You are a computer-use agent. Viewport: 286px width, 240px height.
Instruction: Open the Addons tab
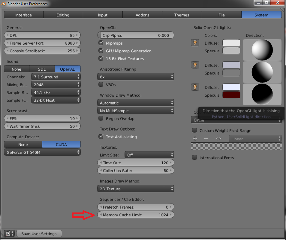click(142, 15)
